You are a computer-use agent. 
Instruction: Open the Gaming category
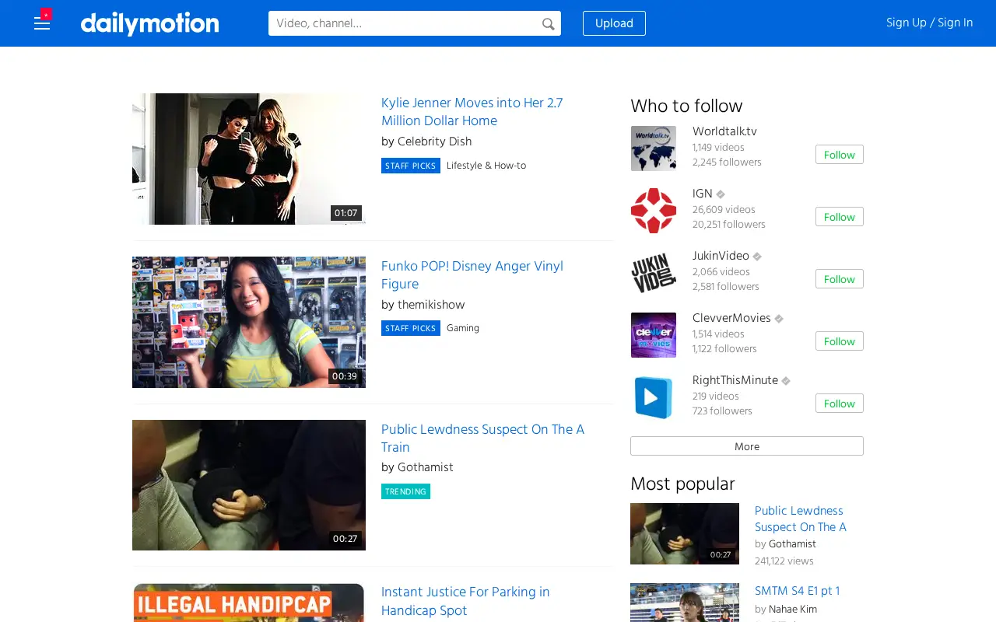coord(463,328)
